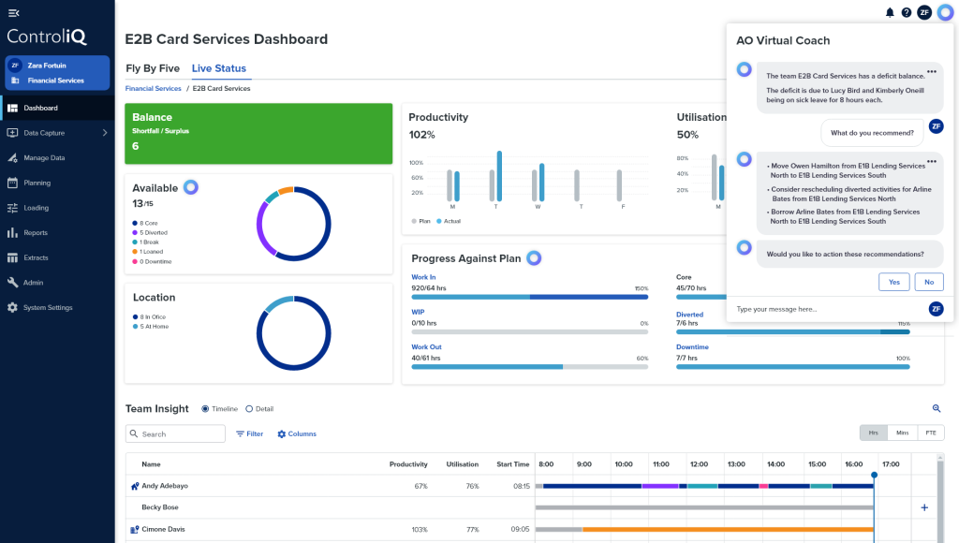Click the green Balance card
Viewport: 959px width, 543px height.
(258, 133)
